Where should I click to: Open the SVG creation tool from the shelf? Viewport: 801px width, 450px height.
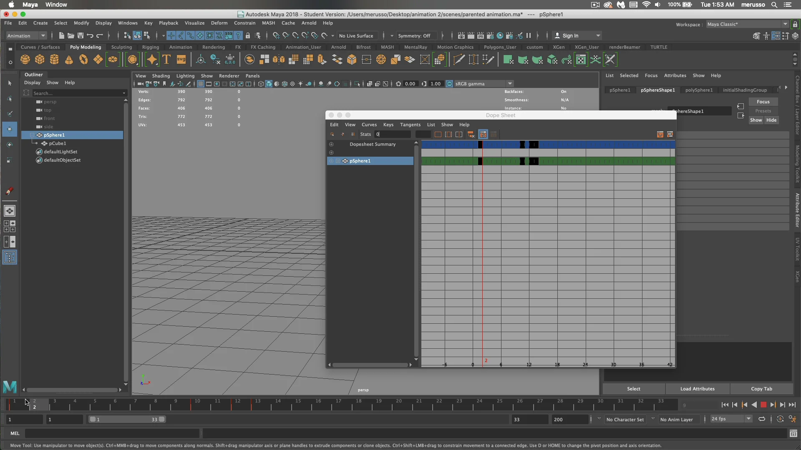coord(181,60)
